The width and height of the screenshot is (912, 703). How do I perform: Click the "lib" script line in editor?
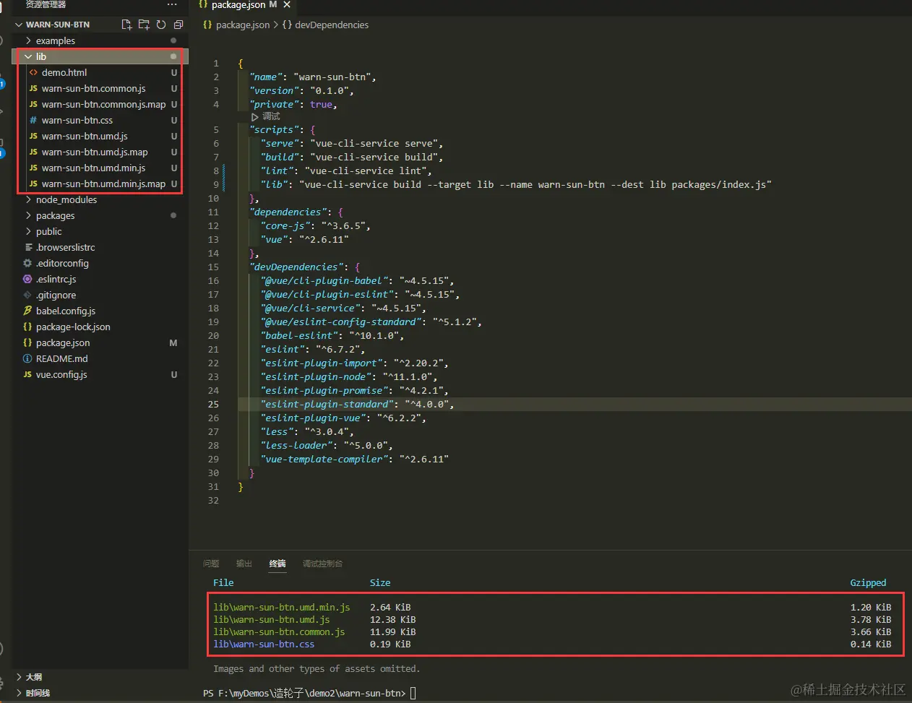pyautogui.click(x=516, y=185)
